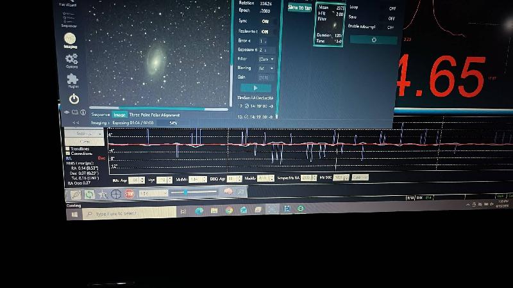
Task: Open the Options gear in sidebar
Action: [x=72, y=61]
